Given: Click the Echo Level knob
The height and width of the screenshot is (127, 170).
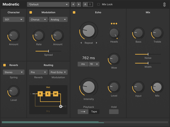Looking at the screenshot, I should (x=114, y=87).
